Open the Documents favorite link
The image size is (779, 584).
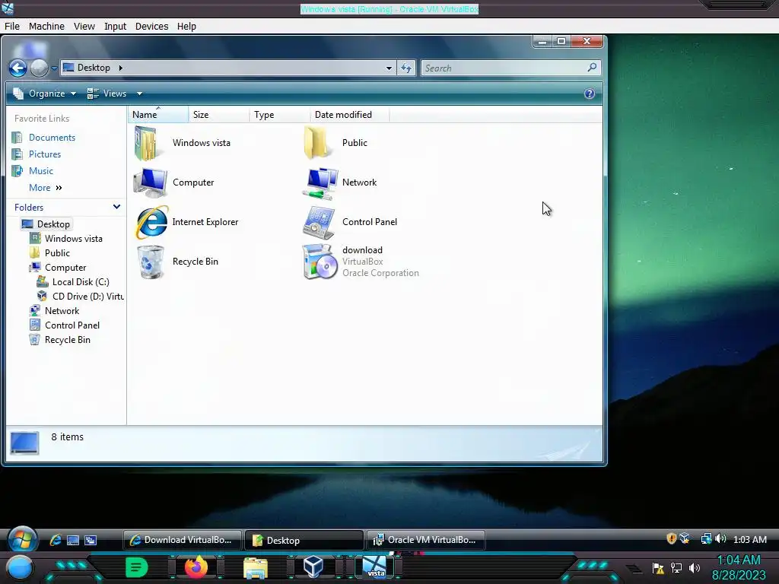coord(52,138)
